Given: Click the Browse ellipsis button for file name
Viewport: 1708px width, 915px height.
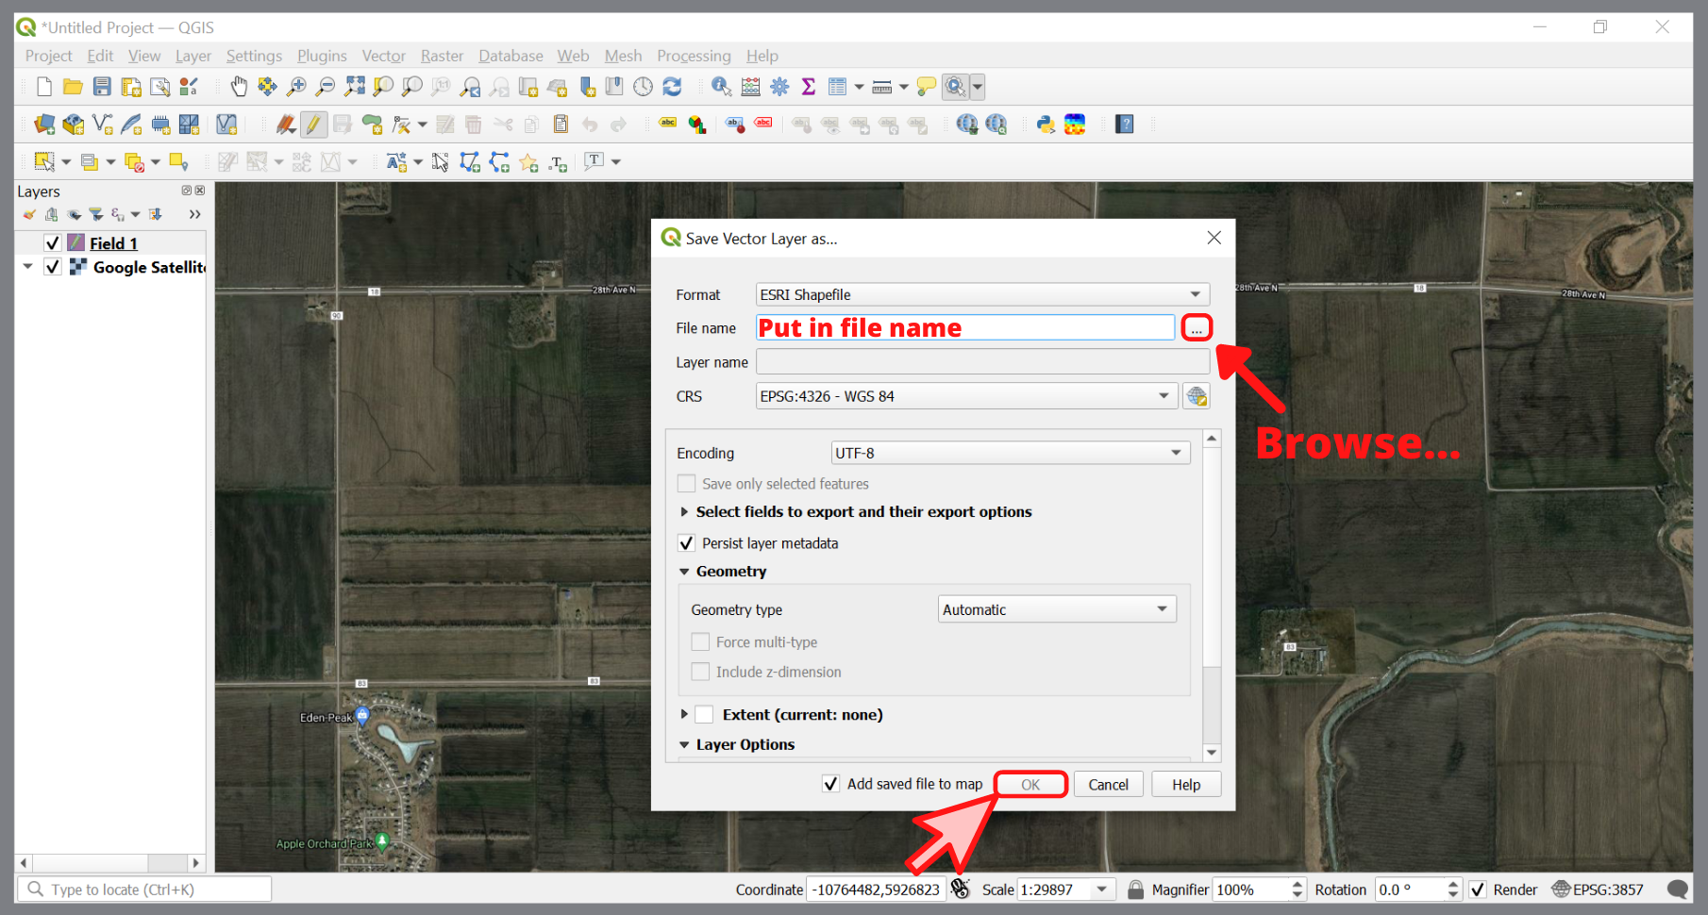Looking at the screenshot, I should tap(1196, 327).
